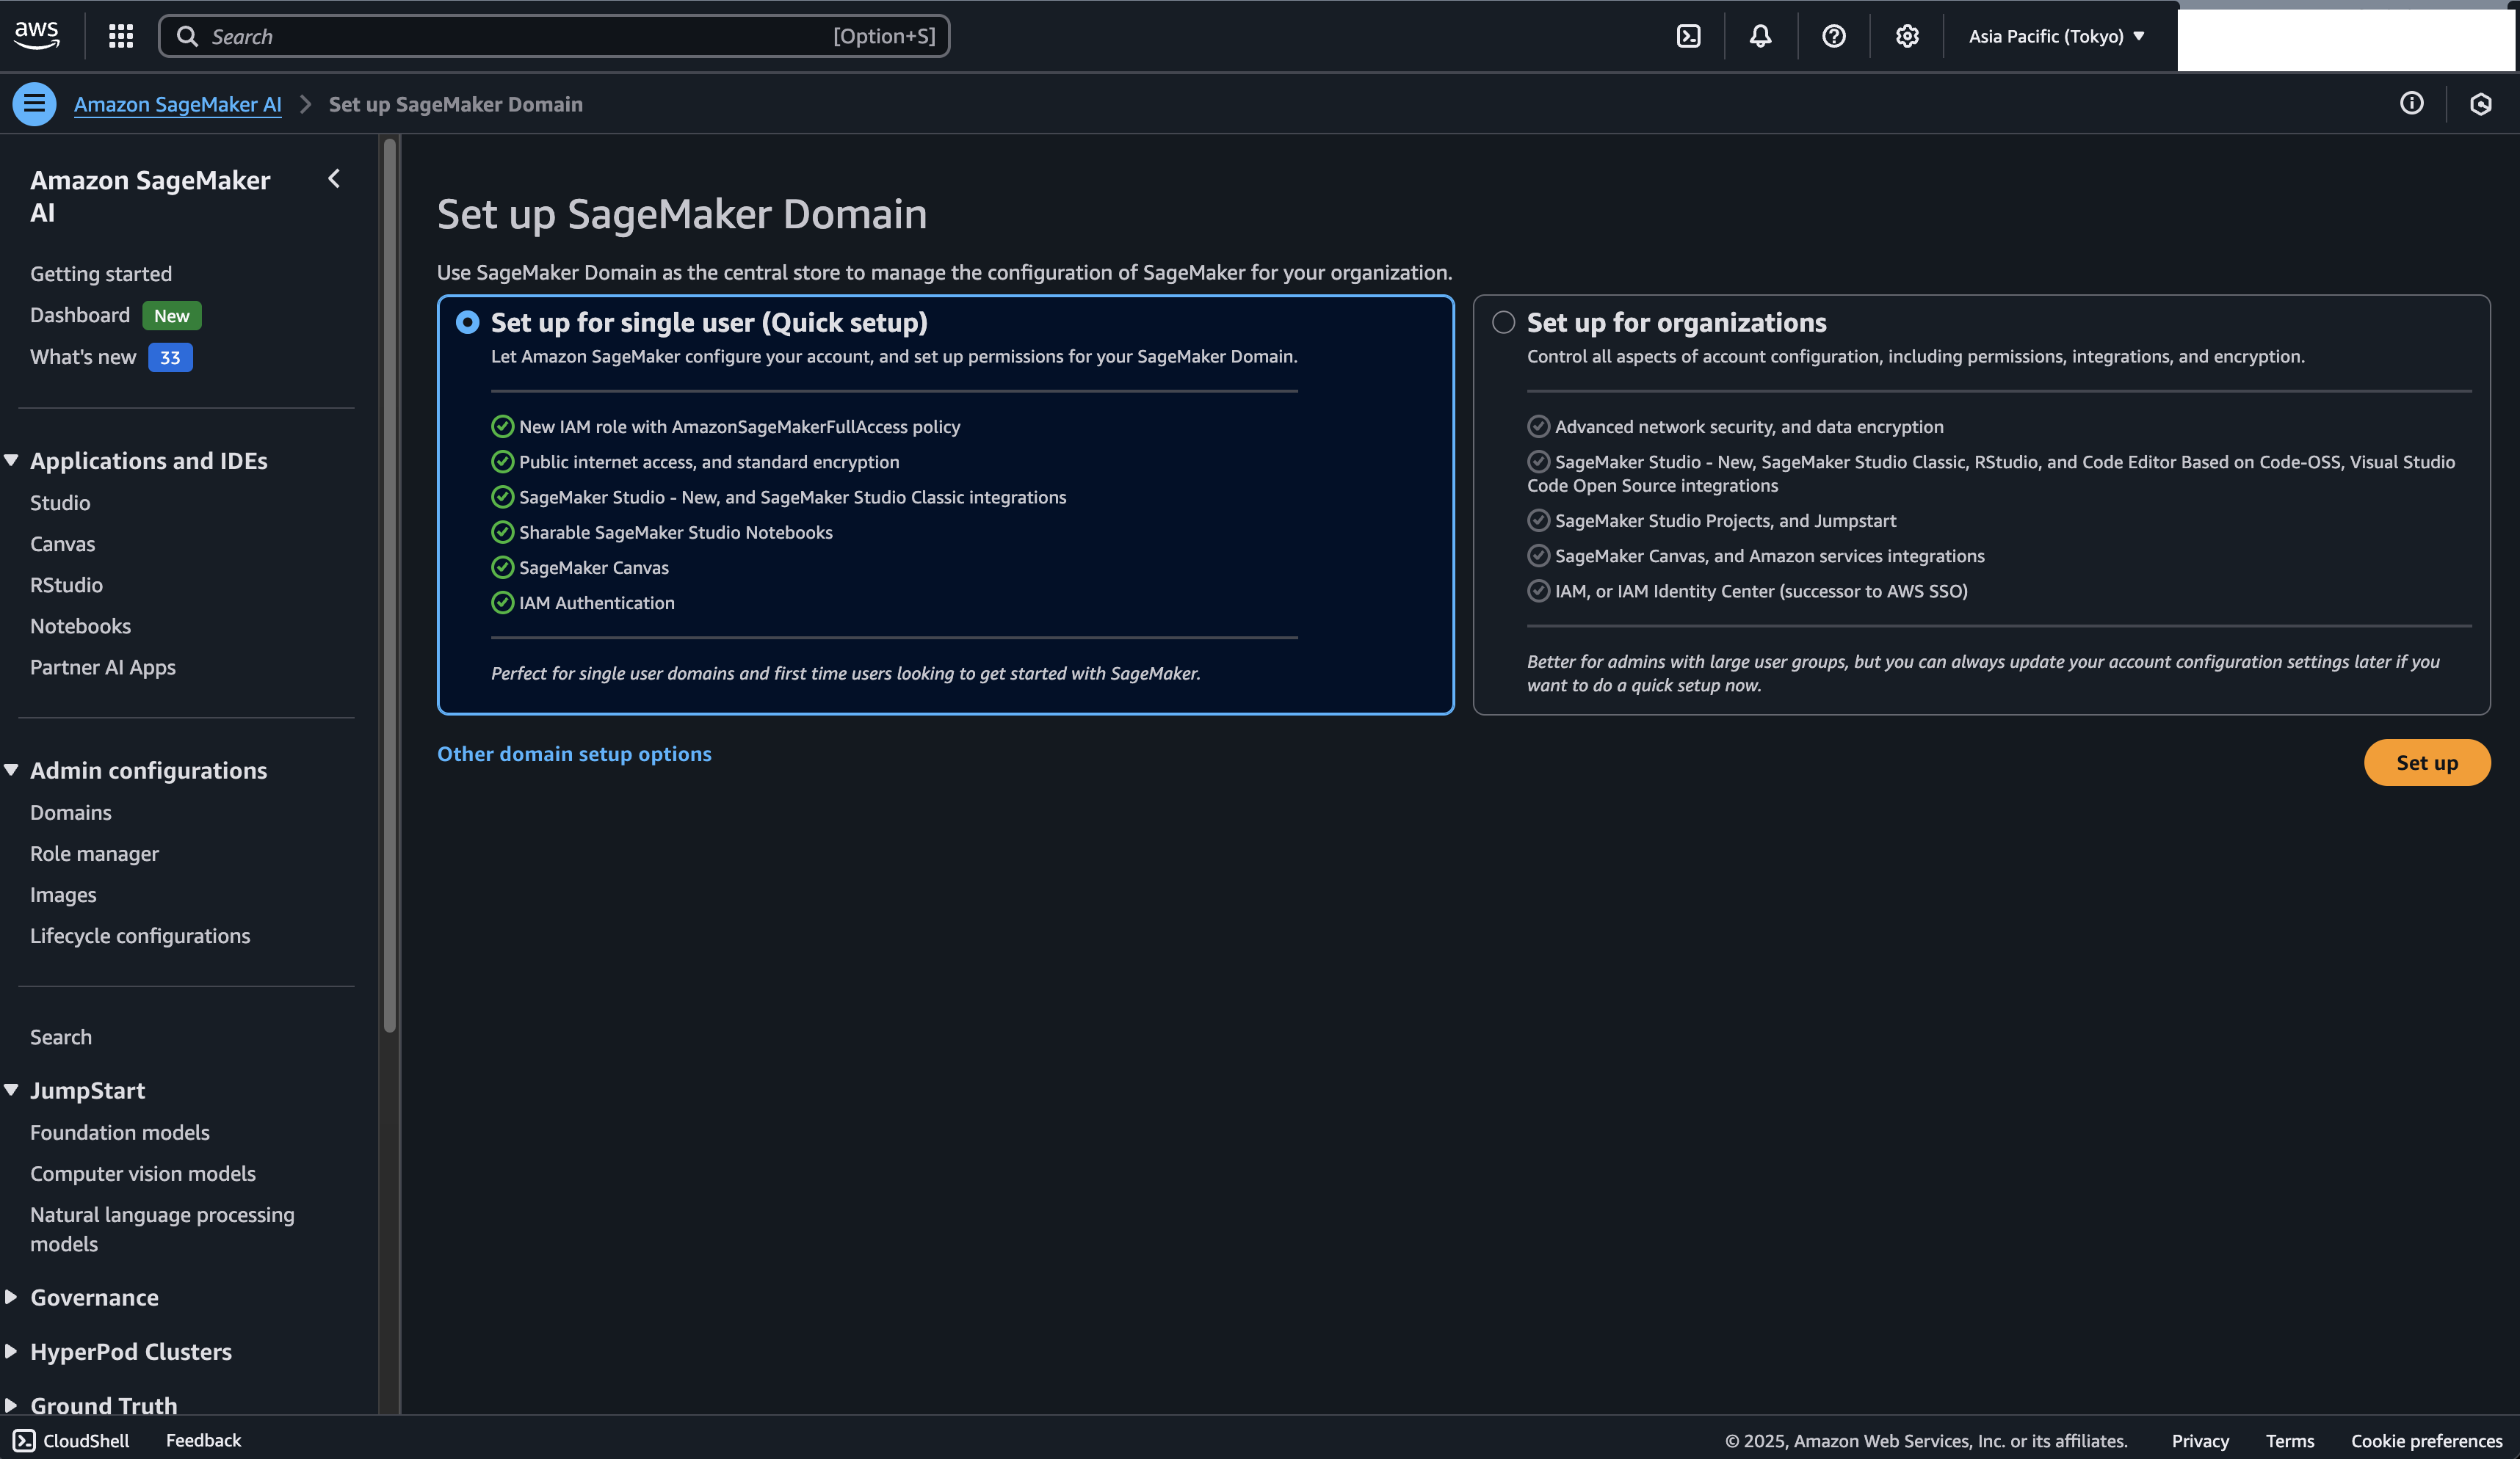
Task: Toggle the side navigation hamburger button
Action: click(x=34, y=104)
